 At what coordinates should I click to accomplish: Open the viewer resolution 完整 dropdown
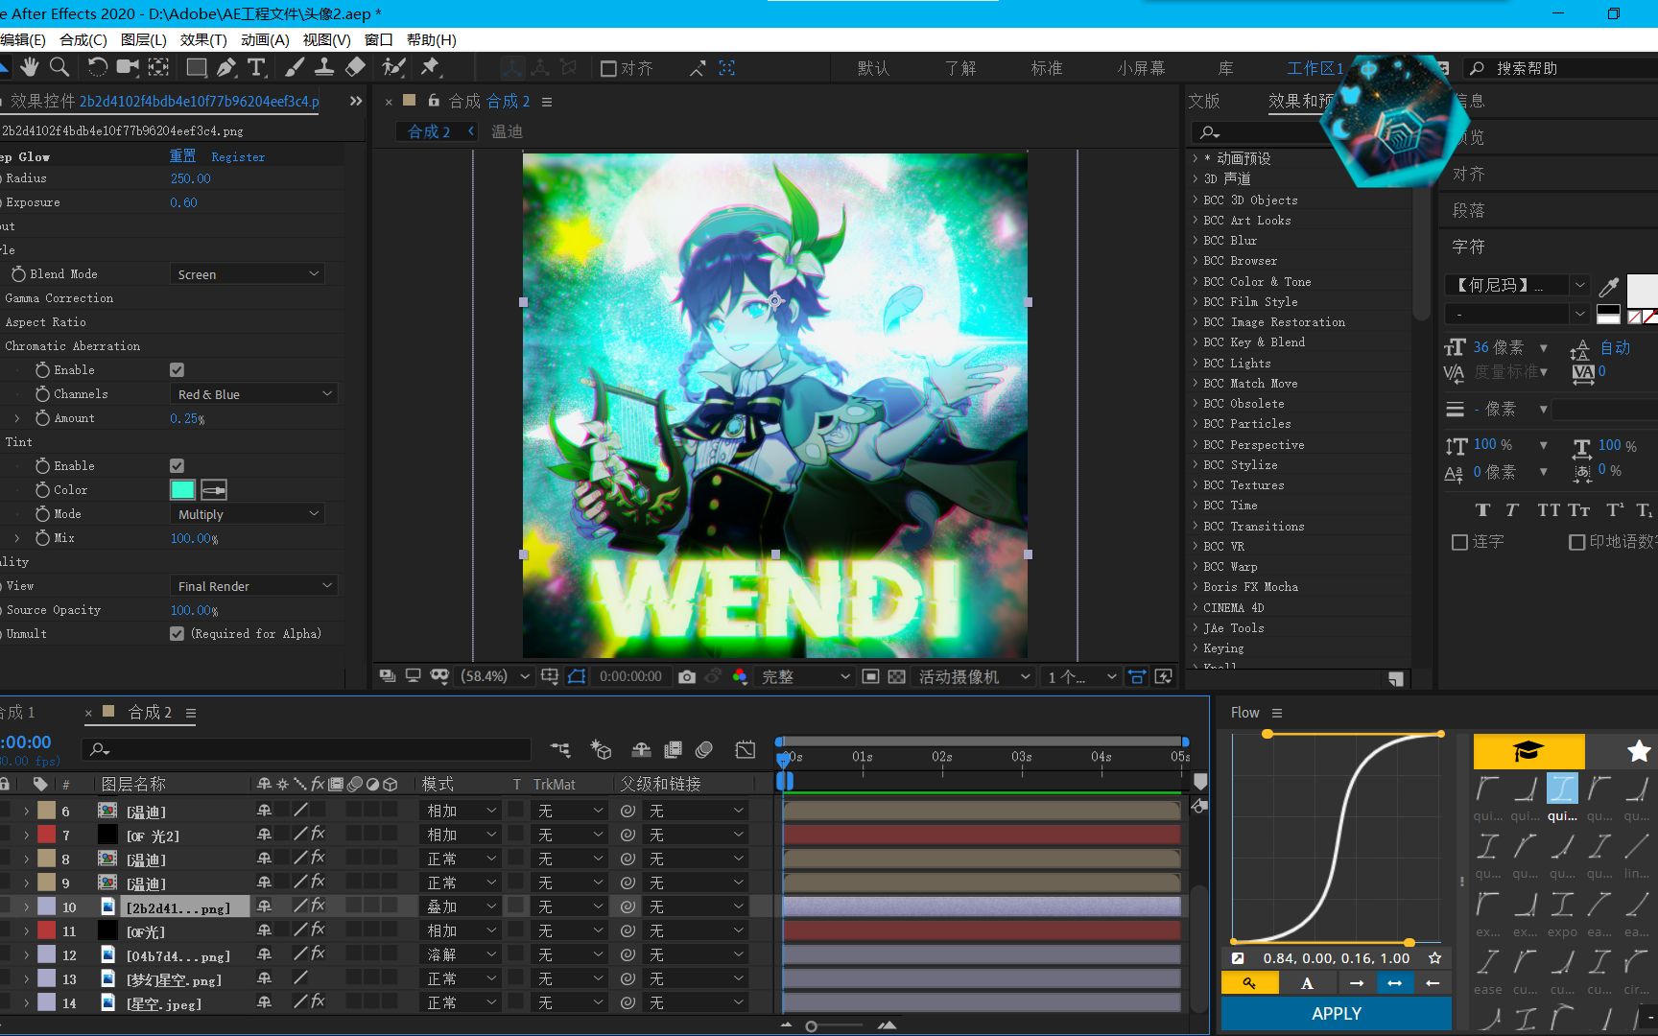coord(804,676)
